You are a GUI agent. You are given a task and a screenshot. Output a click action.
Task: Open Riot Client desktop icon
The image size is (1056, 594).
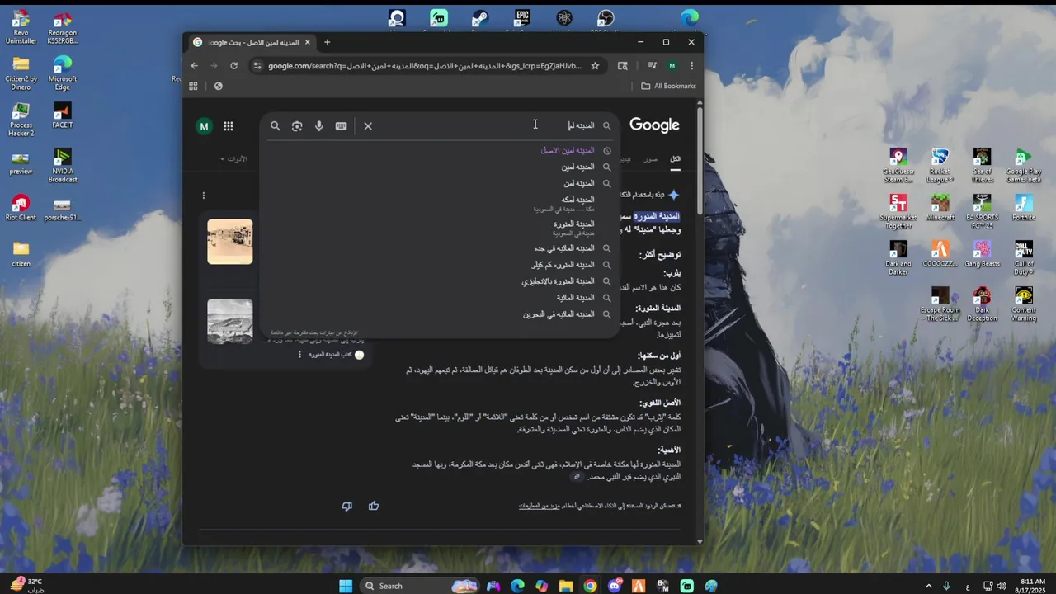pos(21,207)
